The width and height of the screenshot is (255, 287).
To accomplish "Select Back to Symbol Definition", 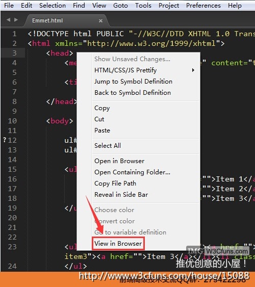I will coord(146,93).
